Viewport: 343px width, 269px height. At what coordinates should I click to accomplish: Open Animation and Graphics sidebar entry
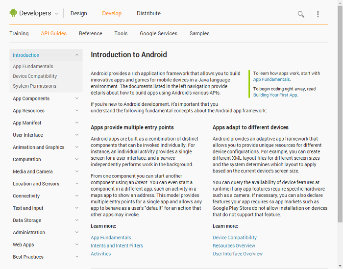coord(39,147)
